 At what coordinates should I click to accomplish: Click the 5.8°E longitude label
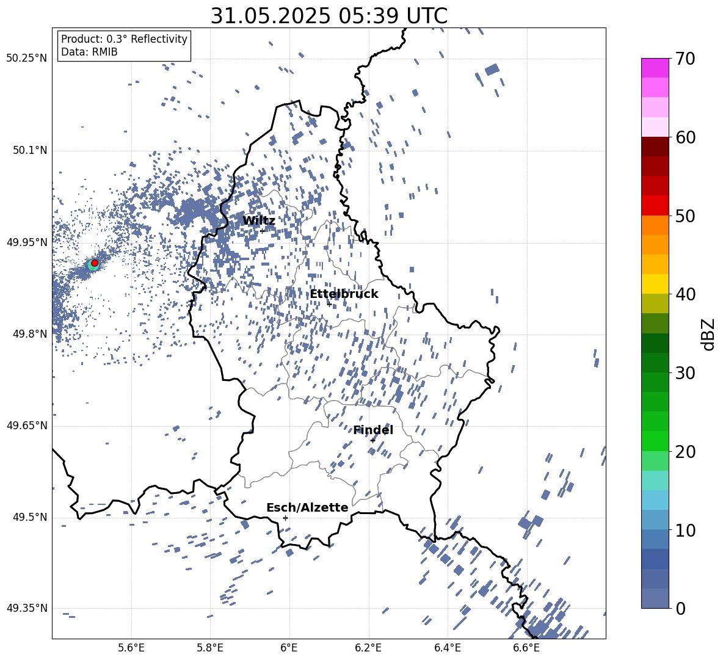tap(210, 648)
